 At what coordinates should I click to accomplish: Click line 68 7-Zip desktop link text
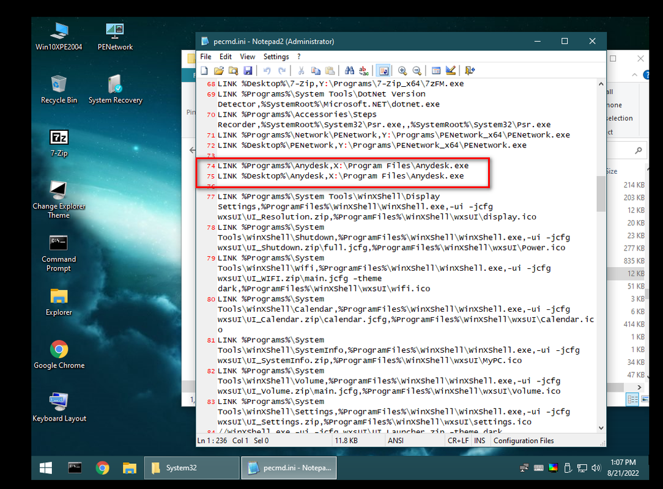coord(341,84)
